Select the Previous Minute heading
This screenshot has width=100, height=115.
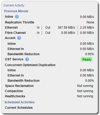(16, 11)
